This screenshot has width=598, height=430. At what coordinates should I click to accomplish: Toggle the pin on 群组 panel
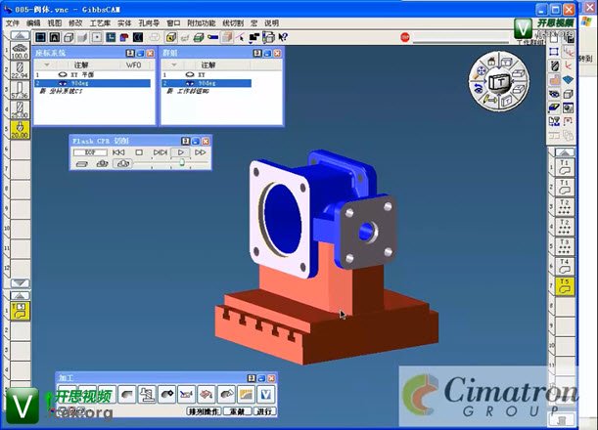pos(257,53)
